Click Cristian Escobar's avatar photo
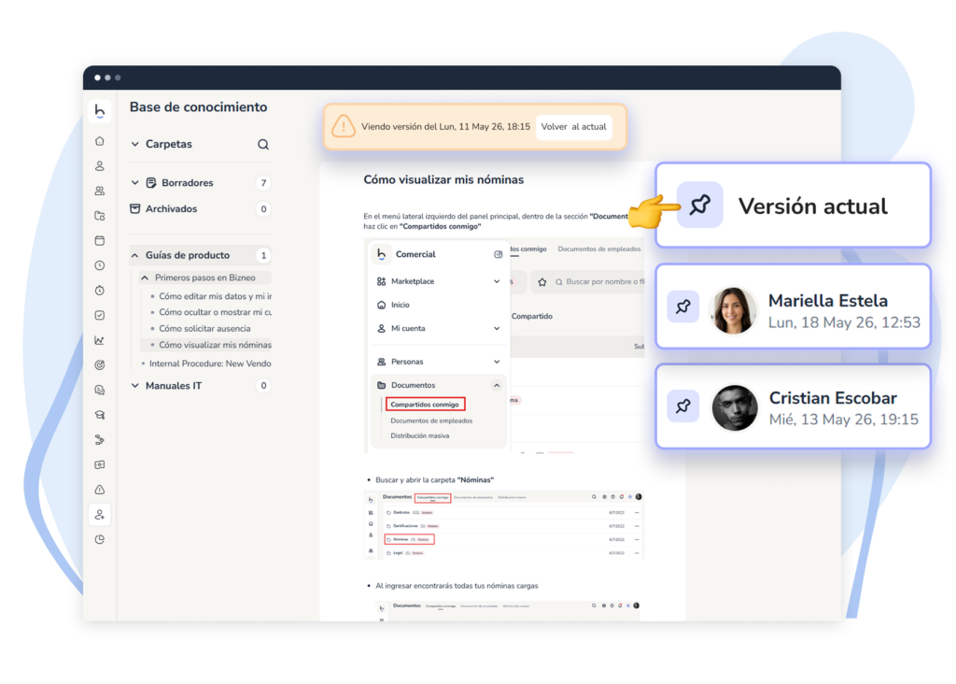The height and width of the screenshot is (684, 956). coord(734,407)
